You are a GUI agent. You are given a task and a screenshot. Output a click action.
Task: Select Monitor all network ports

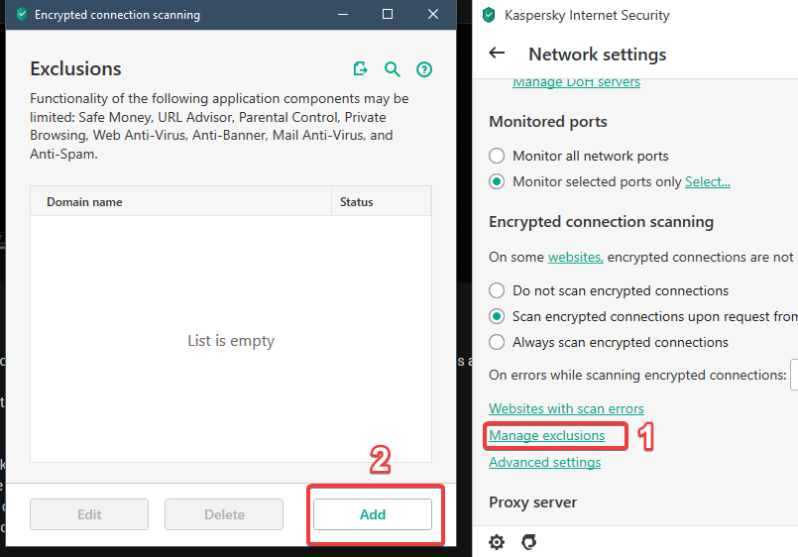coord(498,156)
